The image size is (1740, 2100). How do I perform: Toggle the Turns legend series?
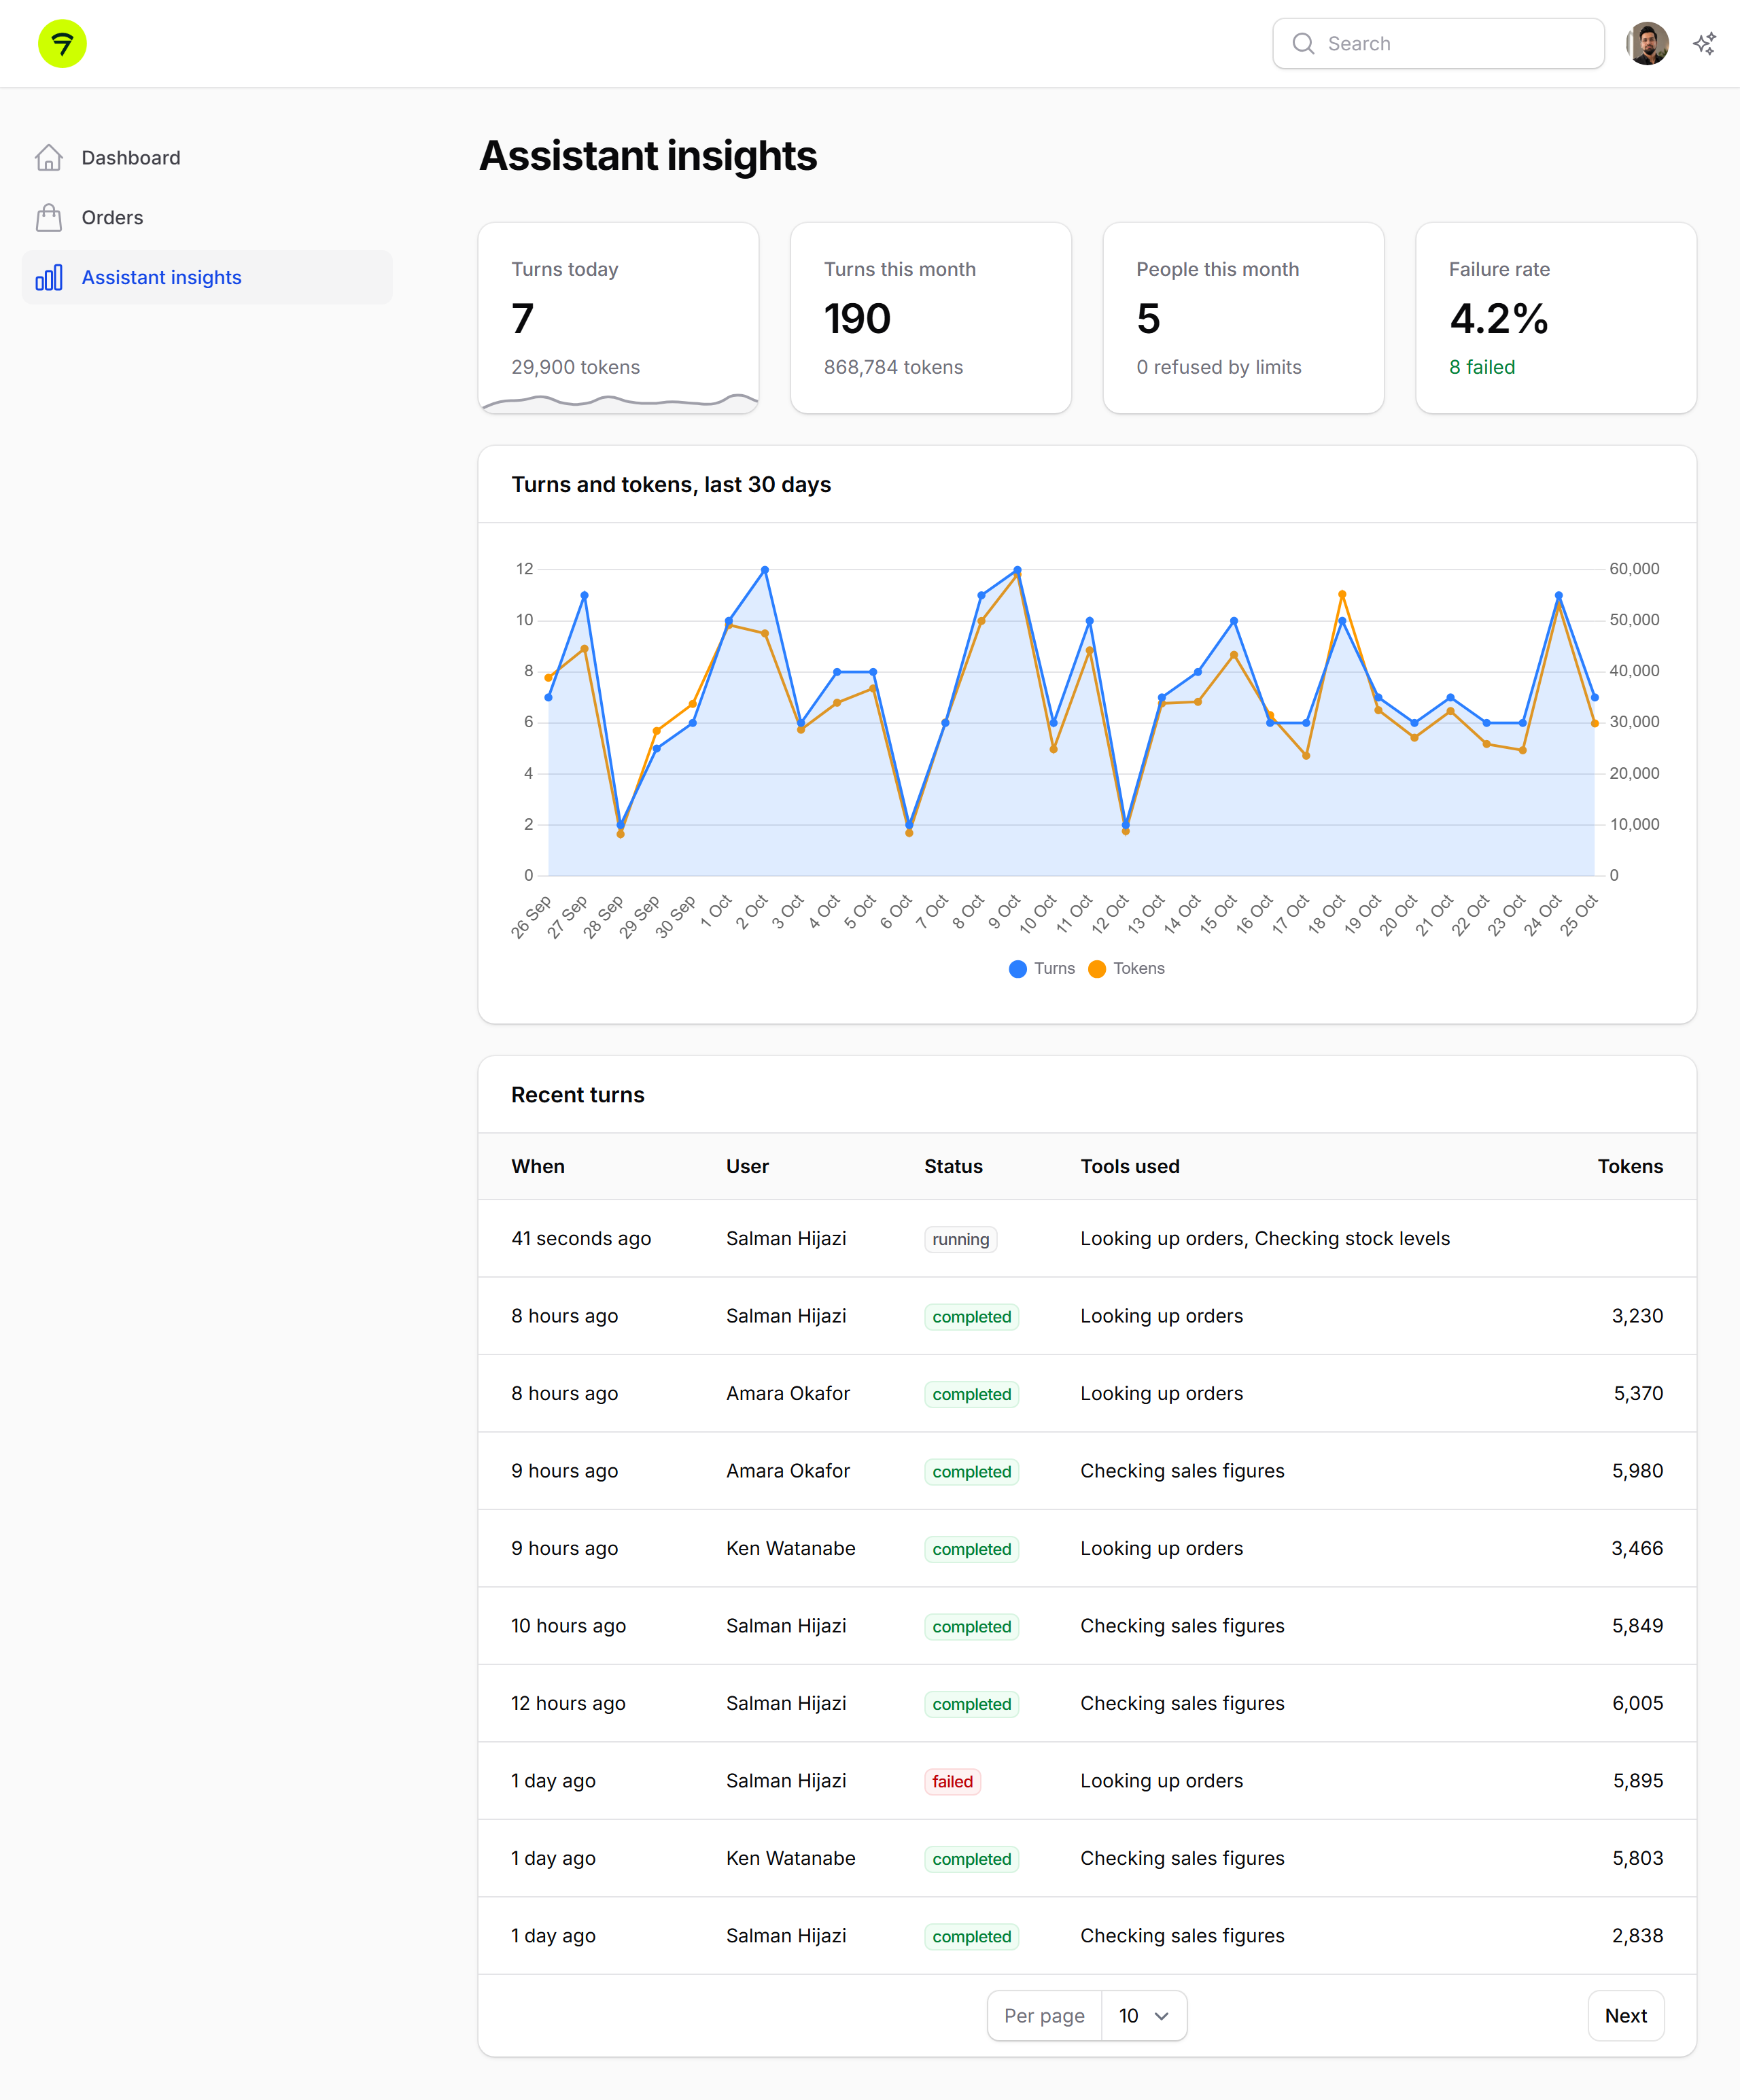pyautogui.click(x=1042, y=968)
